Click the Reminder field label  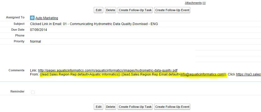pyautogui.click(x=17, y=91)
